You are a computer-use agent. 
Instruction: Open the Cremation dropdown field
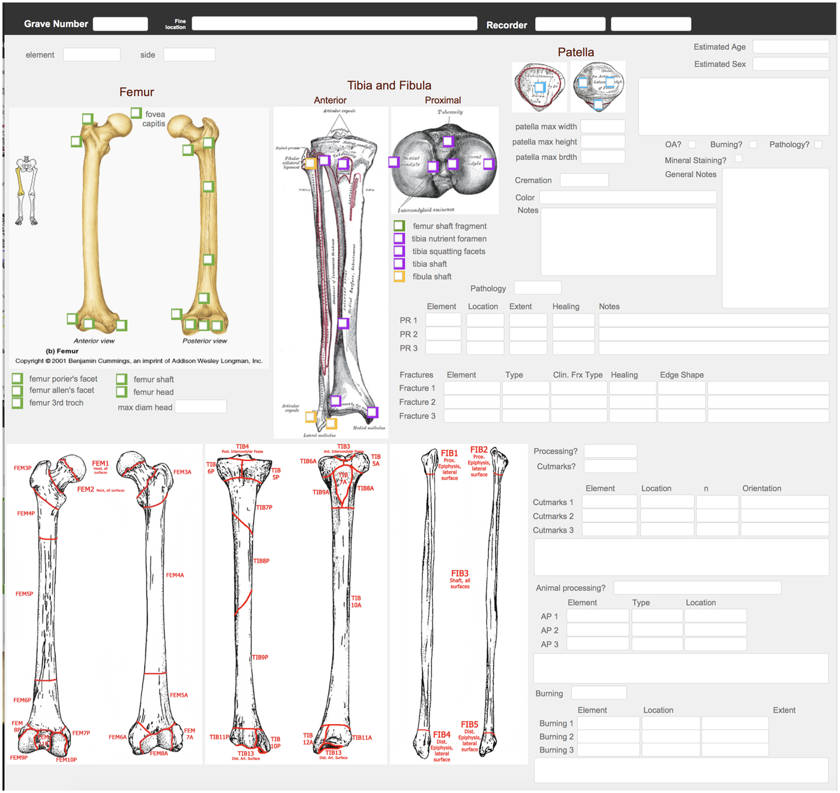[584, 180]
